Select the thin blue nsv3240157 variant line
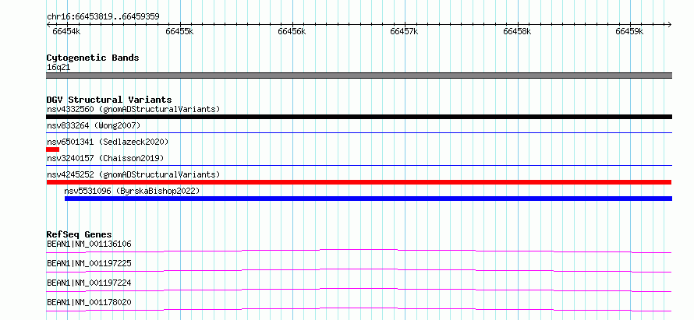This screenshot has height=320, width=694. (359, 165)
